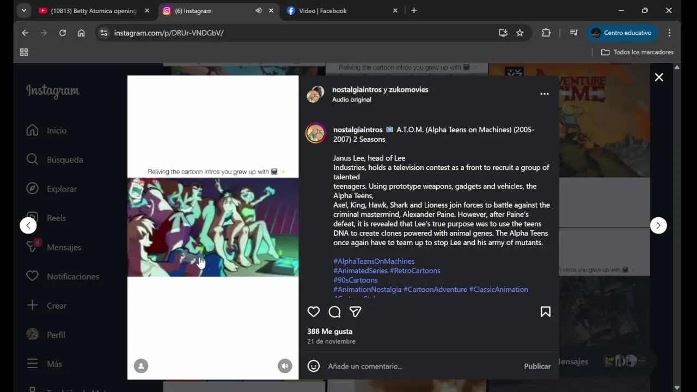Open comments via speech bubble icon
This screenshot has height=392, width=697.
[x=334, y=311]
